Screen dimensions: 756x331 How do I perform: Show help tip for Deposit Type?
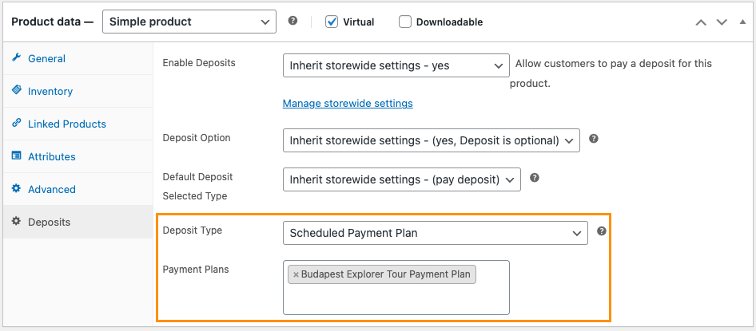[x=601, y=231]
